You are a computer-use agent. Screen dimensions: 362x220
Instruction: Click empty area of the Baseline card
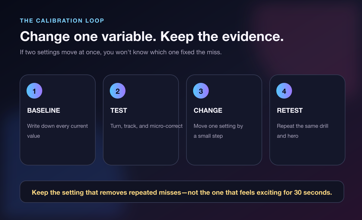tap(58, 152)
